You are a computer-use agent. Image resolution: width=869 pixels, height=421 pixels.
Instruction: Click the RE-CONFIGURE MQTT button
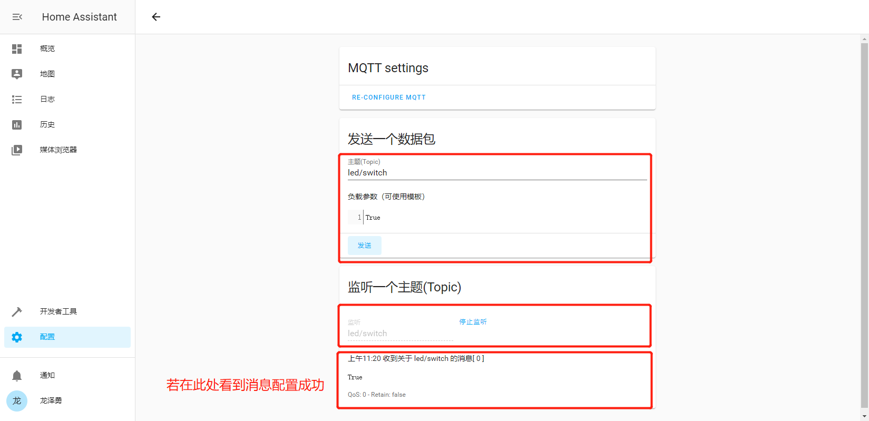(389, 97)
